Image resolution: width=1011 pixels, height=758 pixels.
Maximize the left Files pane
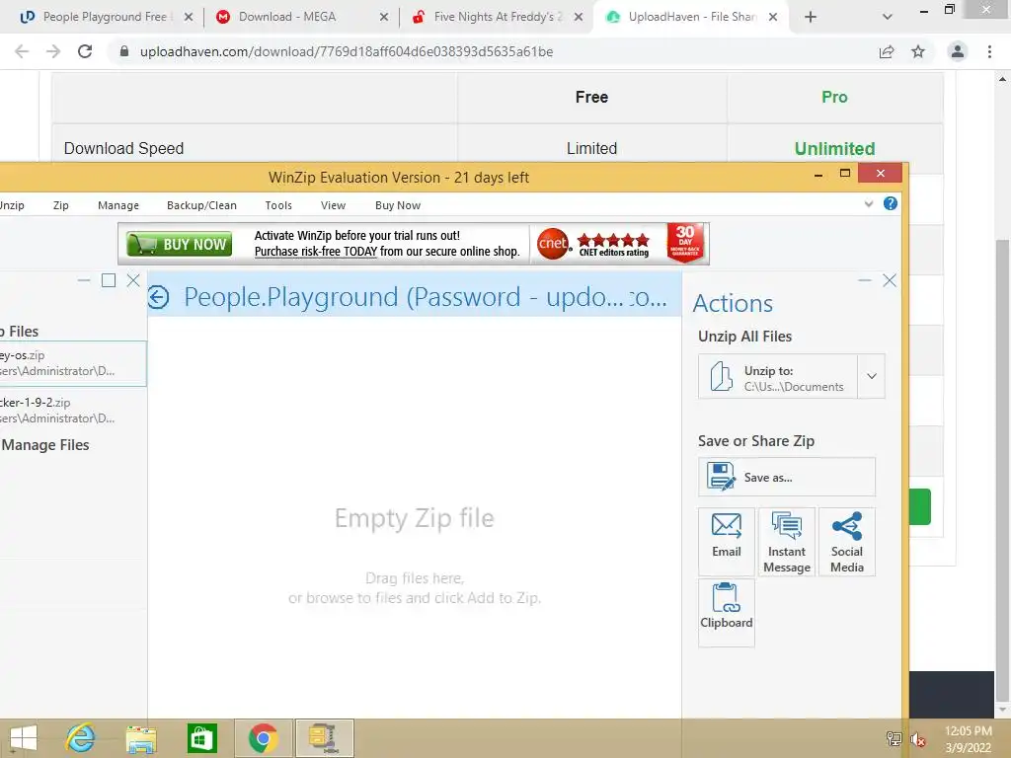[109, 280]
